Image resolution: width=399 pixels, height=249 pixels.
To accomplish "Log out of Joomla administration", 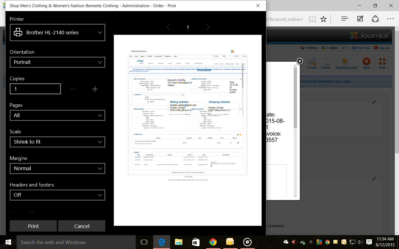I will point(382,48).
